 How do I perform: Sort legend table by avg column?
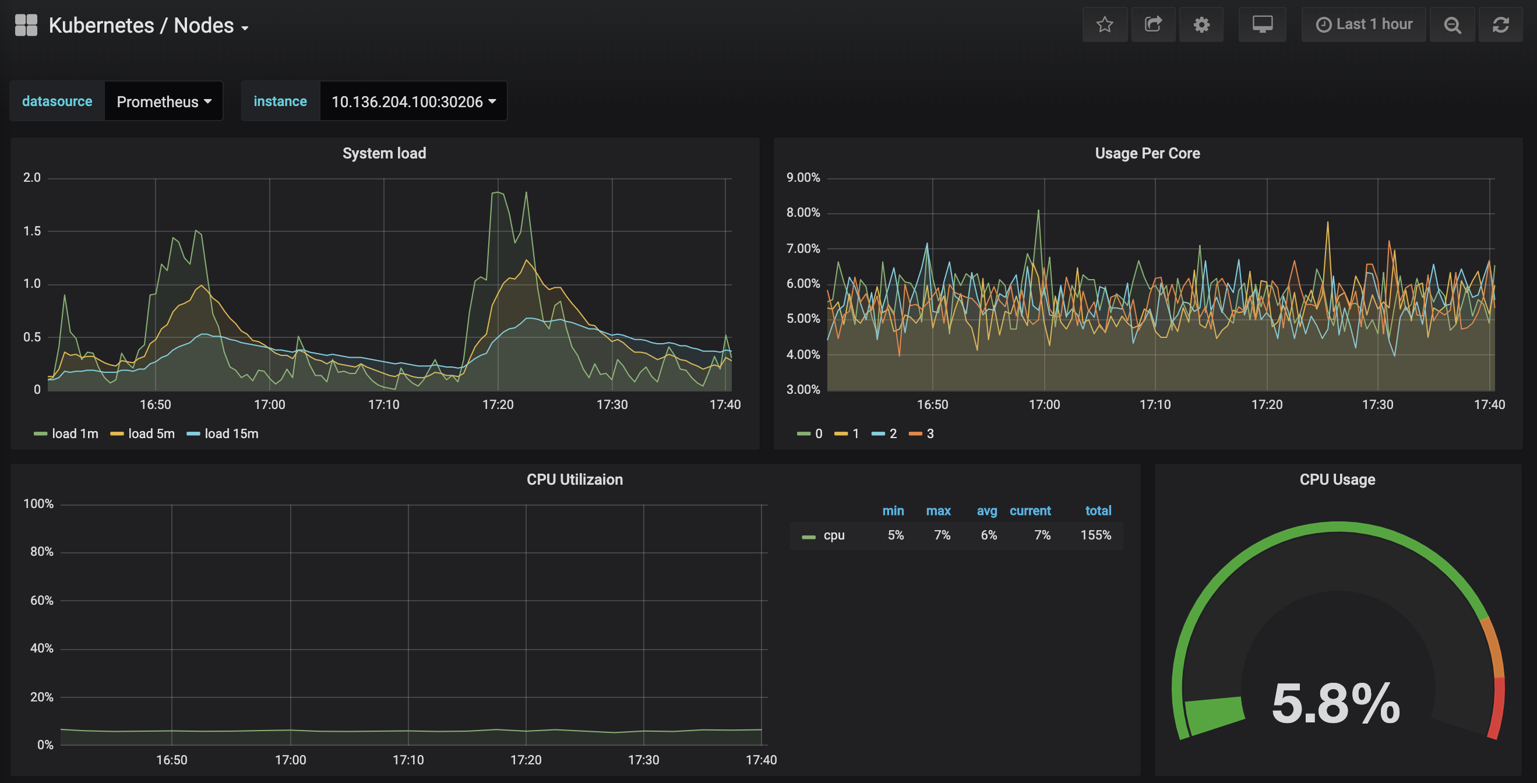(987, 511)
